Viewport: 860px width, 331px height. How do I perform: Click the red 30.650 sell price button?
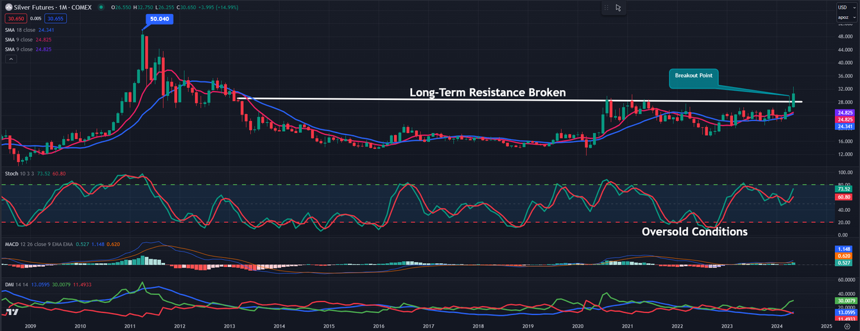15,19
